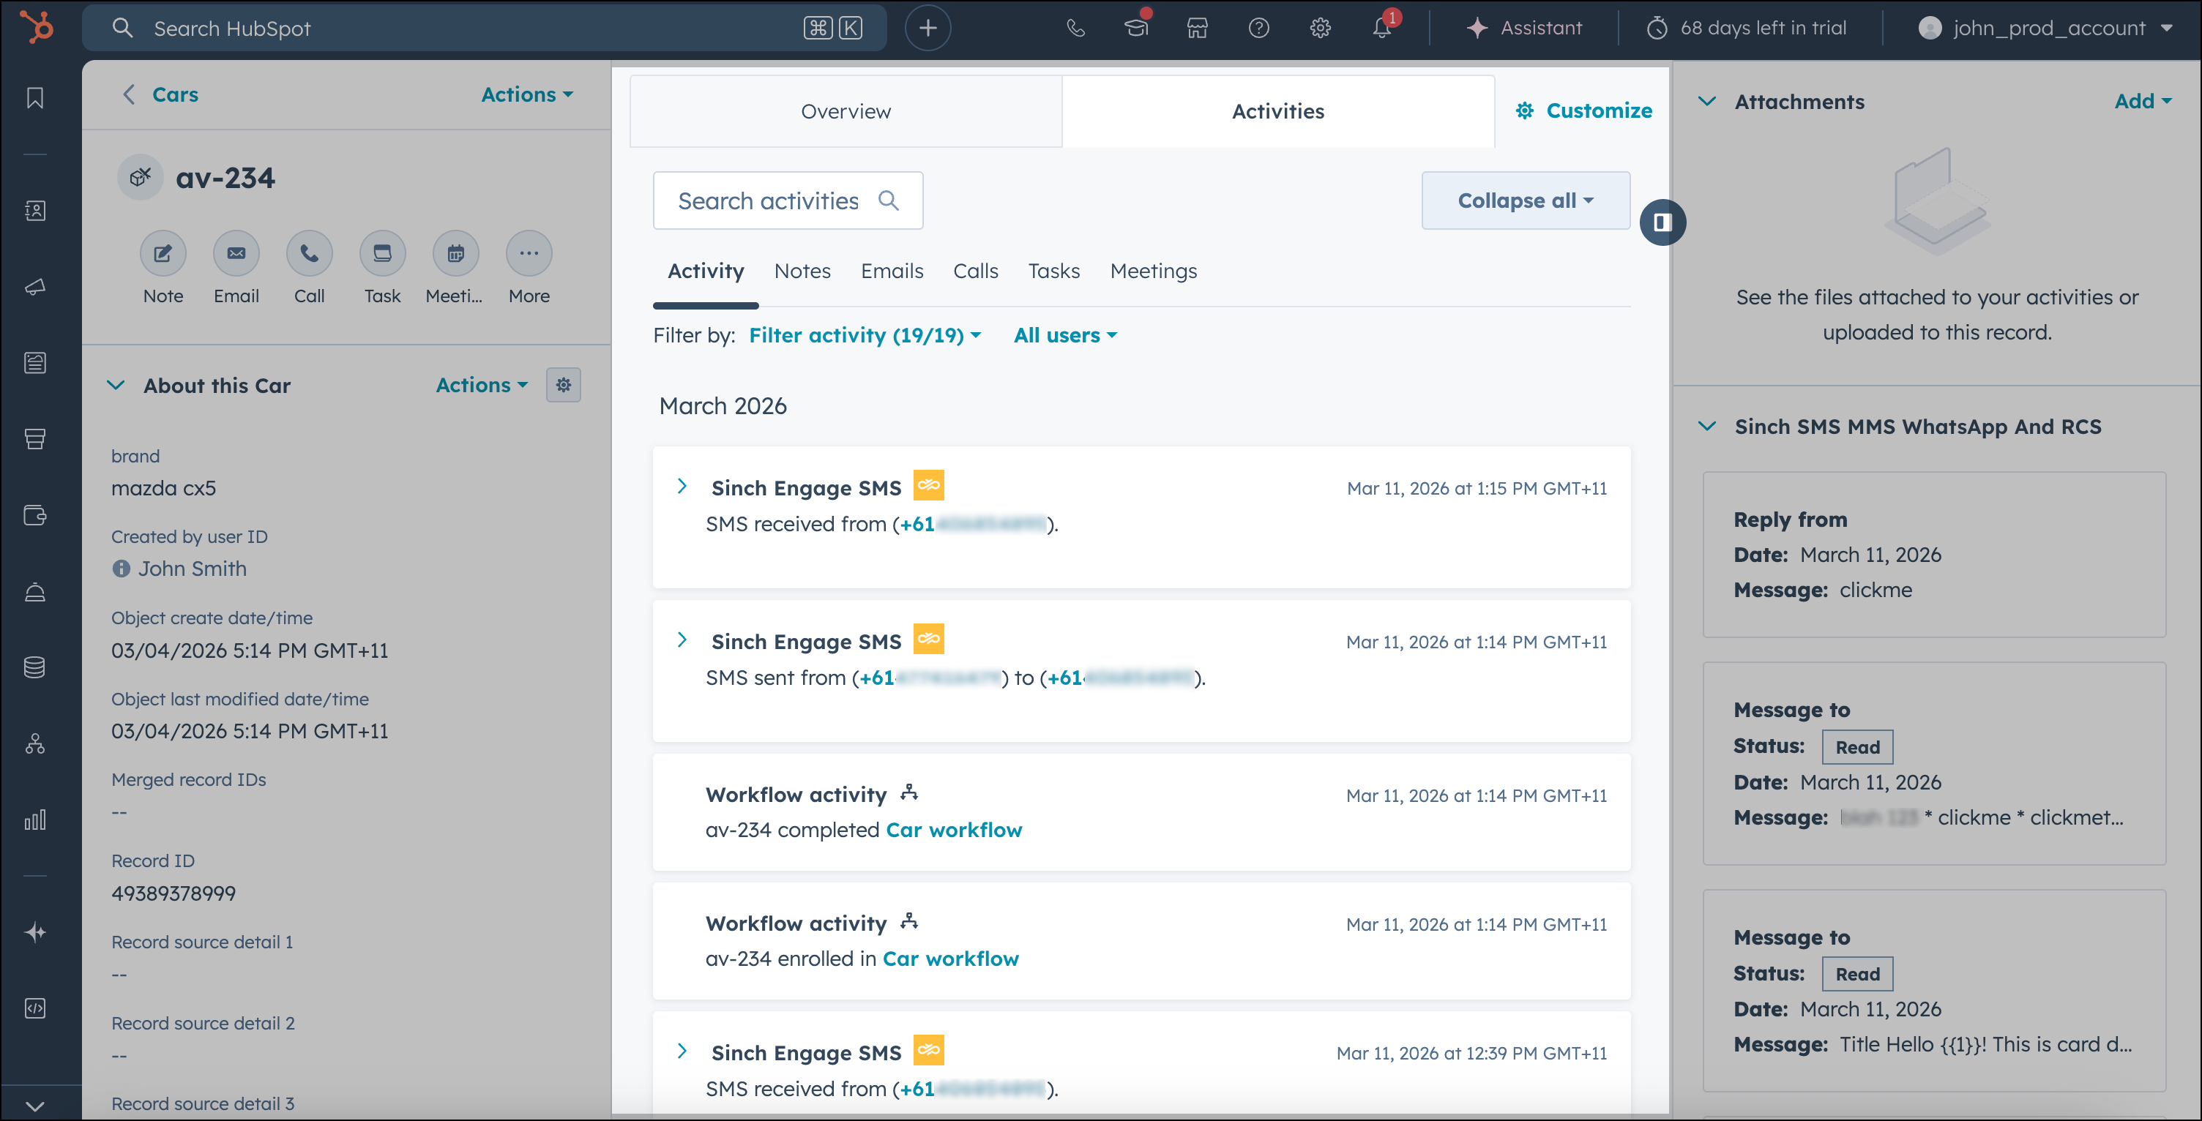The image size is (2202, 1121).
Task: Open the Data Management database icon
Action: point(35,667)
